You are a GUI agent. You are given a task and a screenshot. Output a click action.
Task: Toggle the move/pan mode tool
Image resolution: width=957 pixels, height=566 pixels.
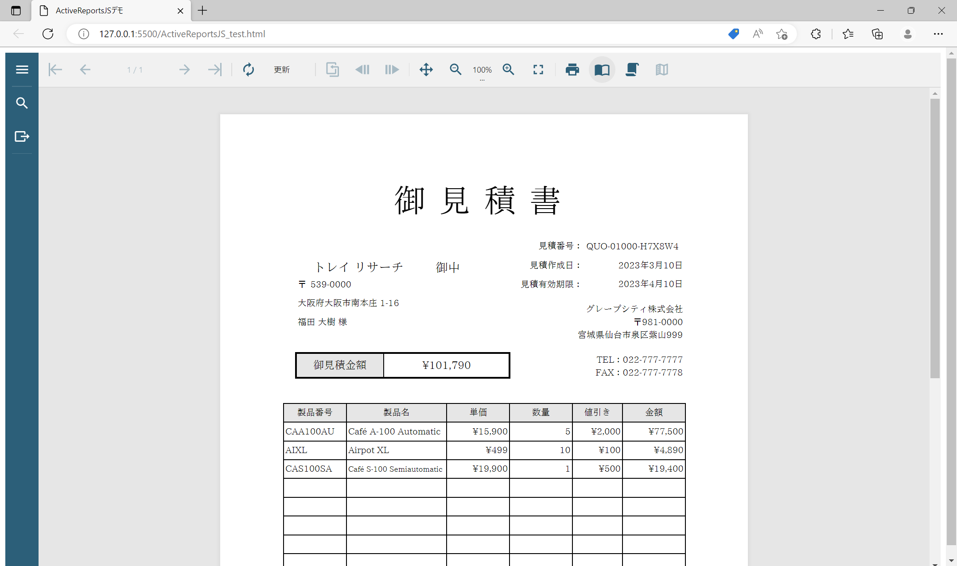pyautogui.click(x=426, y=70)
